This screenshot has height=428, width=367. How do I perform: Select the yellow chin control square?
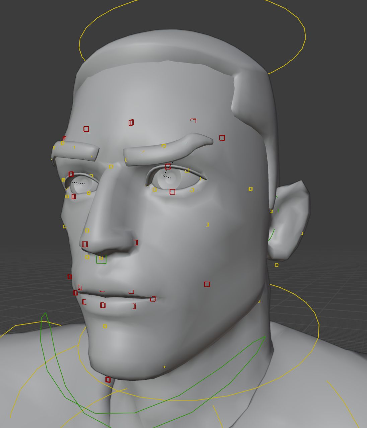coord(105,326)
